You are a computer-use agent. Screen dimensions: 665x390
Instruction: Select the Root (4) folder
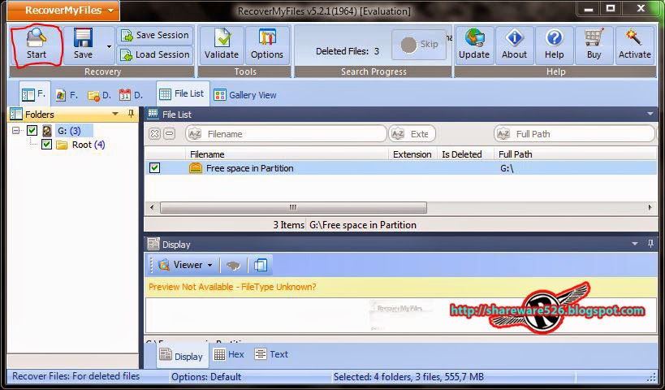(x=89, y=145)
